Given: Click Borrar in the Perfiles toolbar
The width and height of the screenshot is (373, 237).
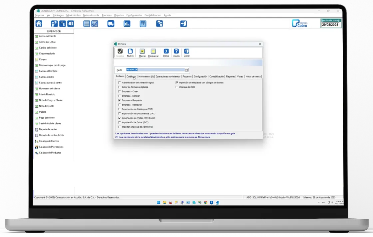Looking at the screenshot, I should coord(166,53).
